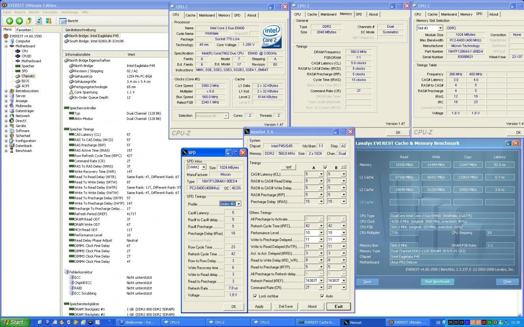Expand the Betriebssystem tree node
This screenshot has height=327, width=524.
coord(6,91)
